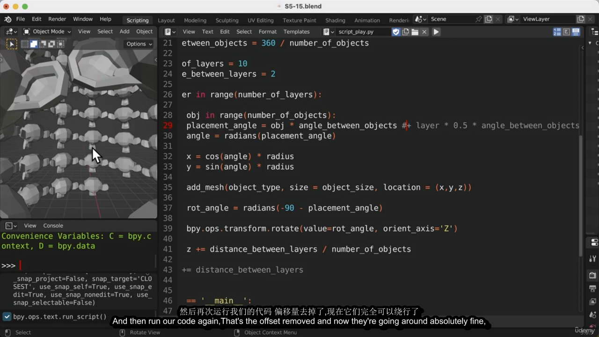
Task: Open text datablock browse dropdown
Action: (329, 32)
